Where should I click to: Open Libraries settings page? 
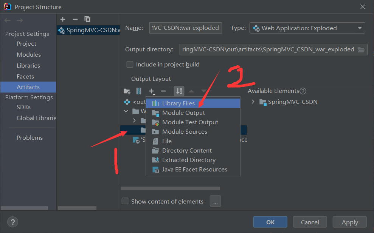(x=28, y=65)
